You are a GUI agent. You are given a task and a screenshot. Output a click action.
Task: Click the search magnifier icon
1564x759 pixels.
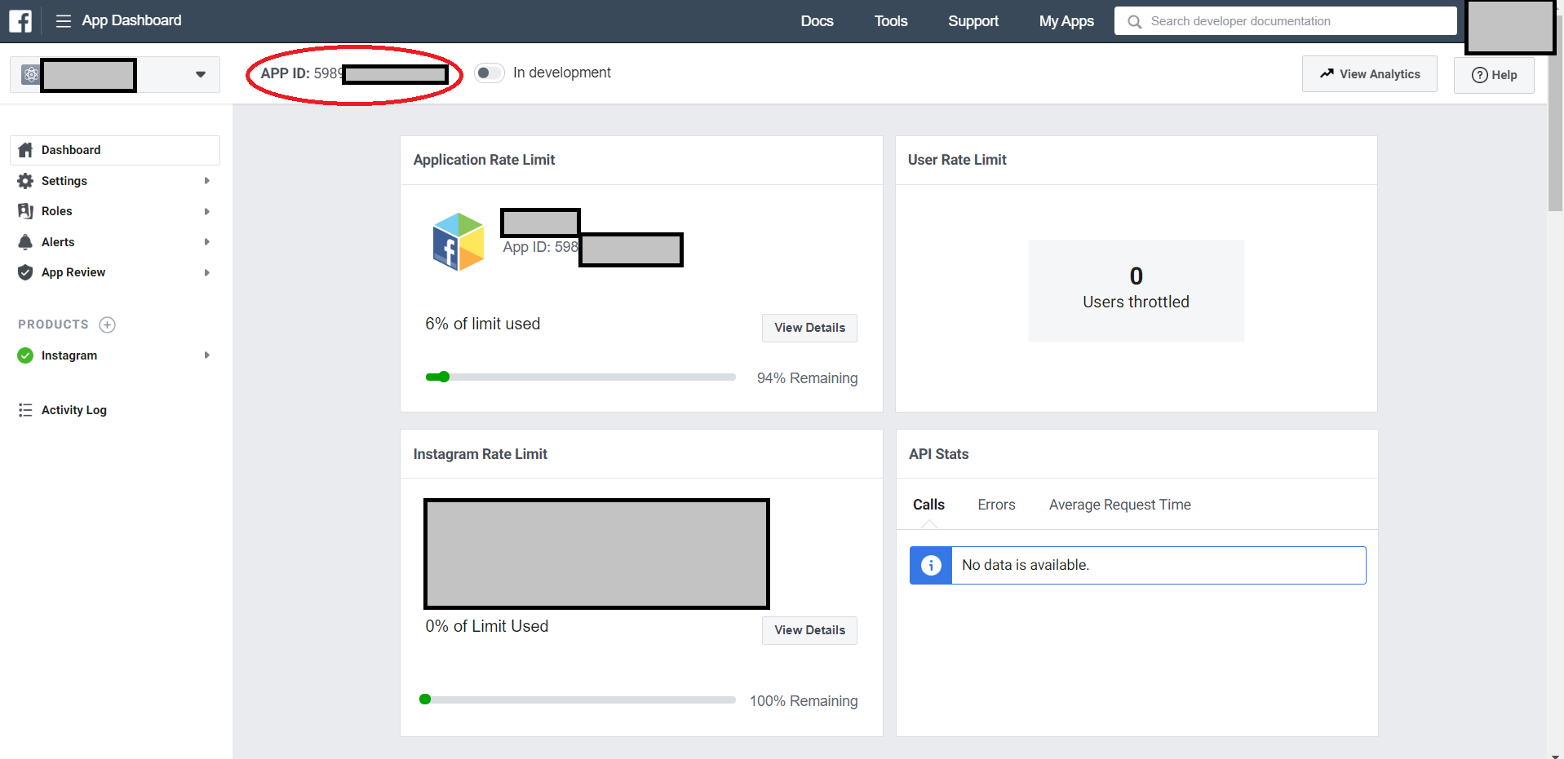click(1134, 22)
